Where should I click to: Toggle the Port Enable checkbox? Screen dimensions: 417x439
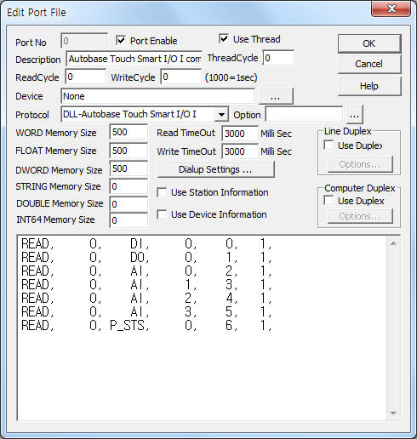[x=121, y=41]
